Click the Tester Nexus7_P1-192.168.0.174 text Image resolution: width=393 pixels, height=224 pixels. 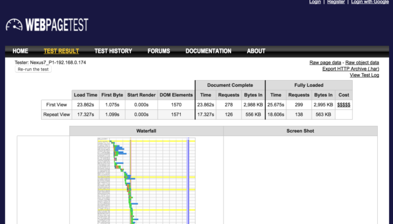tap(50, 63)
